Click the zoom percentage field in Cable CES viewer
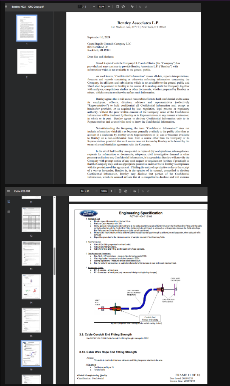This screenshot has height=386, width=230. point(104,191)
